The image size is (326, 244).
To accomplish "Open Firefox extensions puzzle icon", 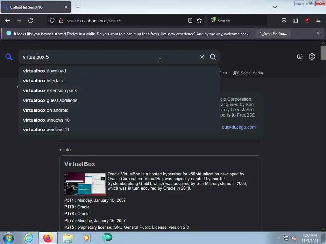I will point(295,20).
